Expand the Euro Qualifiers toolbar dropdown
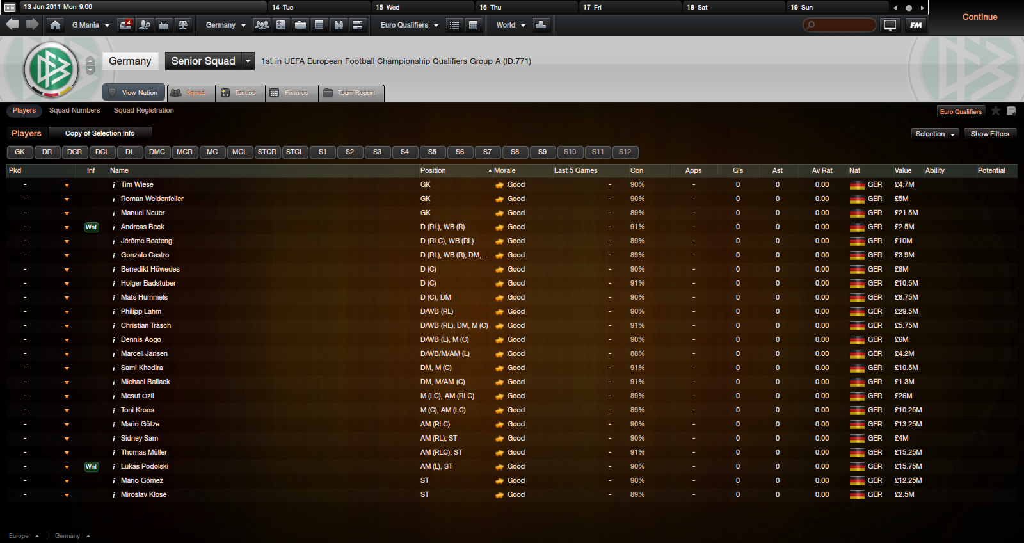This screenshot has width=1024, height=543. coord(409,25)
